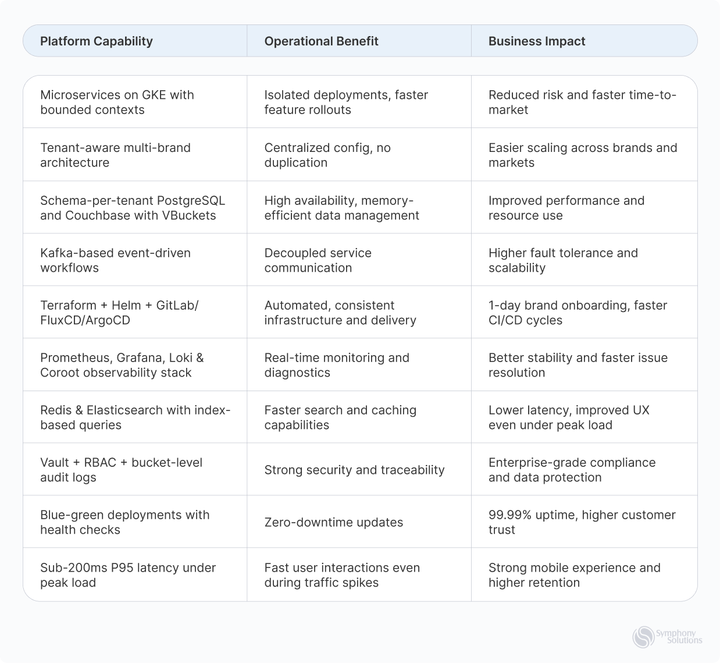720x663 pixels.
Task: Click the Microservices on GKE cell
Action: click(135, 102)
